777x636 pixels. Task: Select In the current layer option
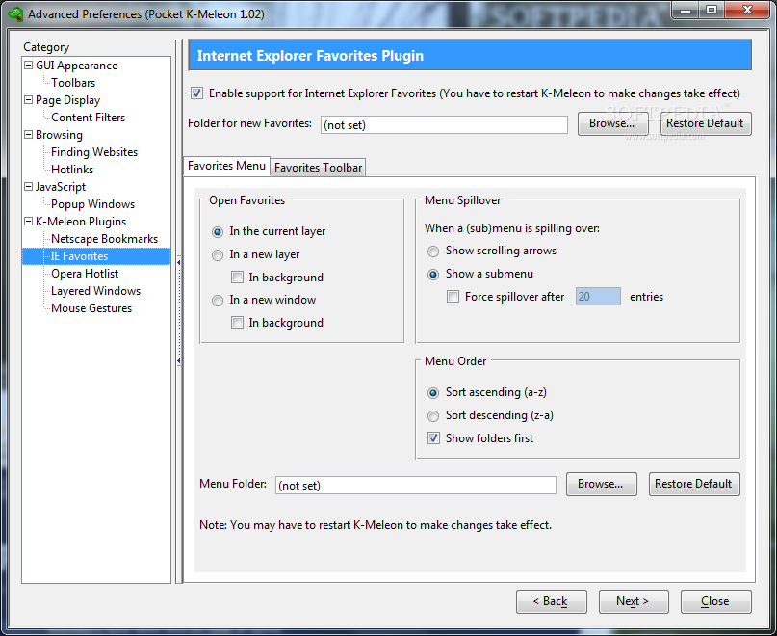[217, 231]
